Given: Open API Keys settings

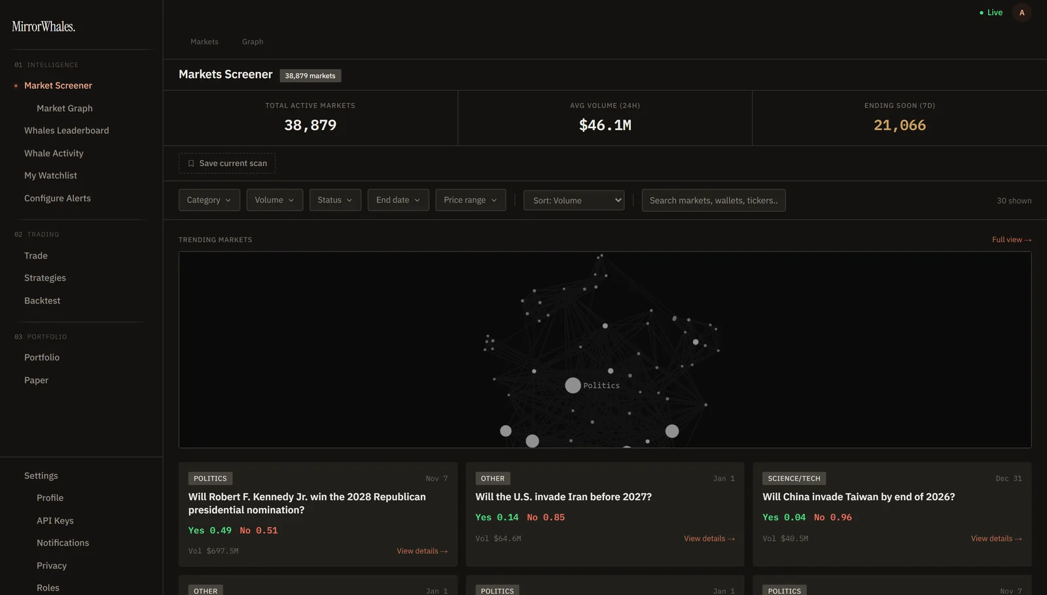Looking at the screenshot, I should (x=55, y=520).
